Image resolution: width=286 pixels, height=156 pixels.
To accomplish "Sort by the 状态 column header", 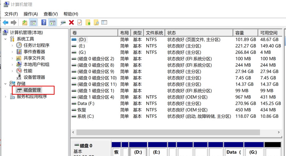I will [199, 33].
